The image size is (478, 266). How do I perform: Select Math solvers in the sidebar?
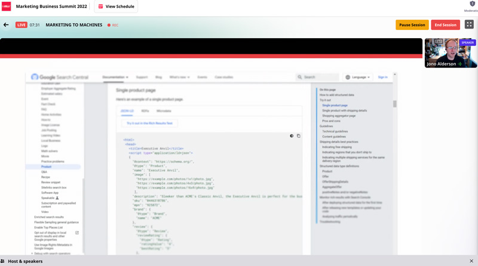coord(49,151)
